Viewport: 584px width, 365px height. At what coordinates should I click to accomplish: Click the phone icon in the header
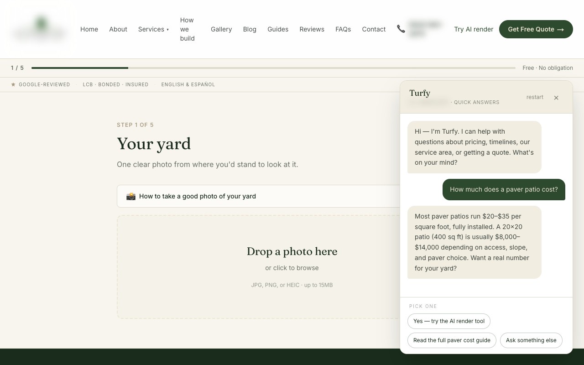(x=401, y=29)
